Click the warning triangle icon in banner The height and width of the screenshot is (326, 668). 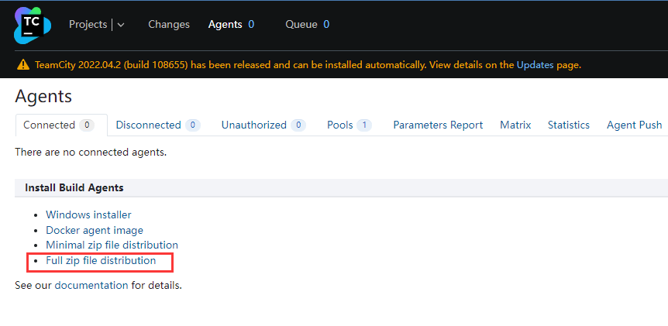23,65
